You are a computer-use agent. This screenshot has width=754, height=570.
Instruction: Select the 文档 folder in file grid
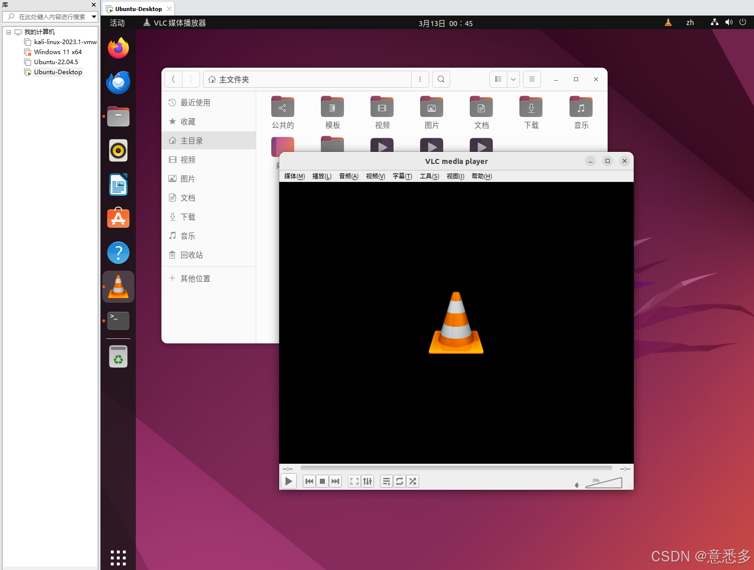481,106
